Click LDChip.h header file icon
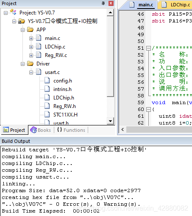This screenshot has height=216, width=192. (47, 97)
